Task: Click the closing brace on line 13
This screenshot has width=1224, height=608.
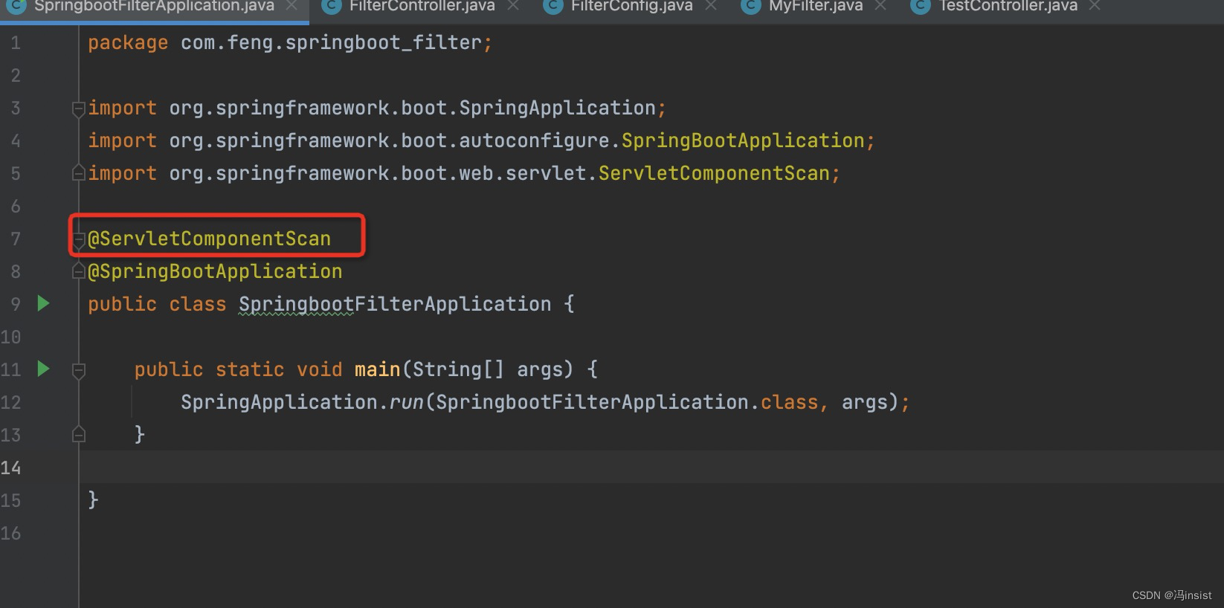Action: coord(140,435)
